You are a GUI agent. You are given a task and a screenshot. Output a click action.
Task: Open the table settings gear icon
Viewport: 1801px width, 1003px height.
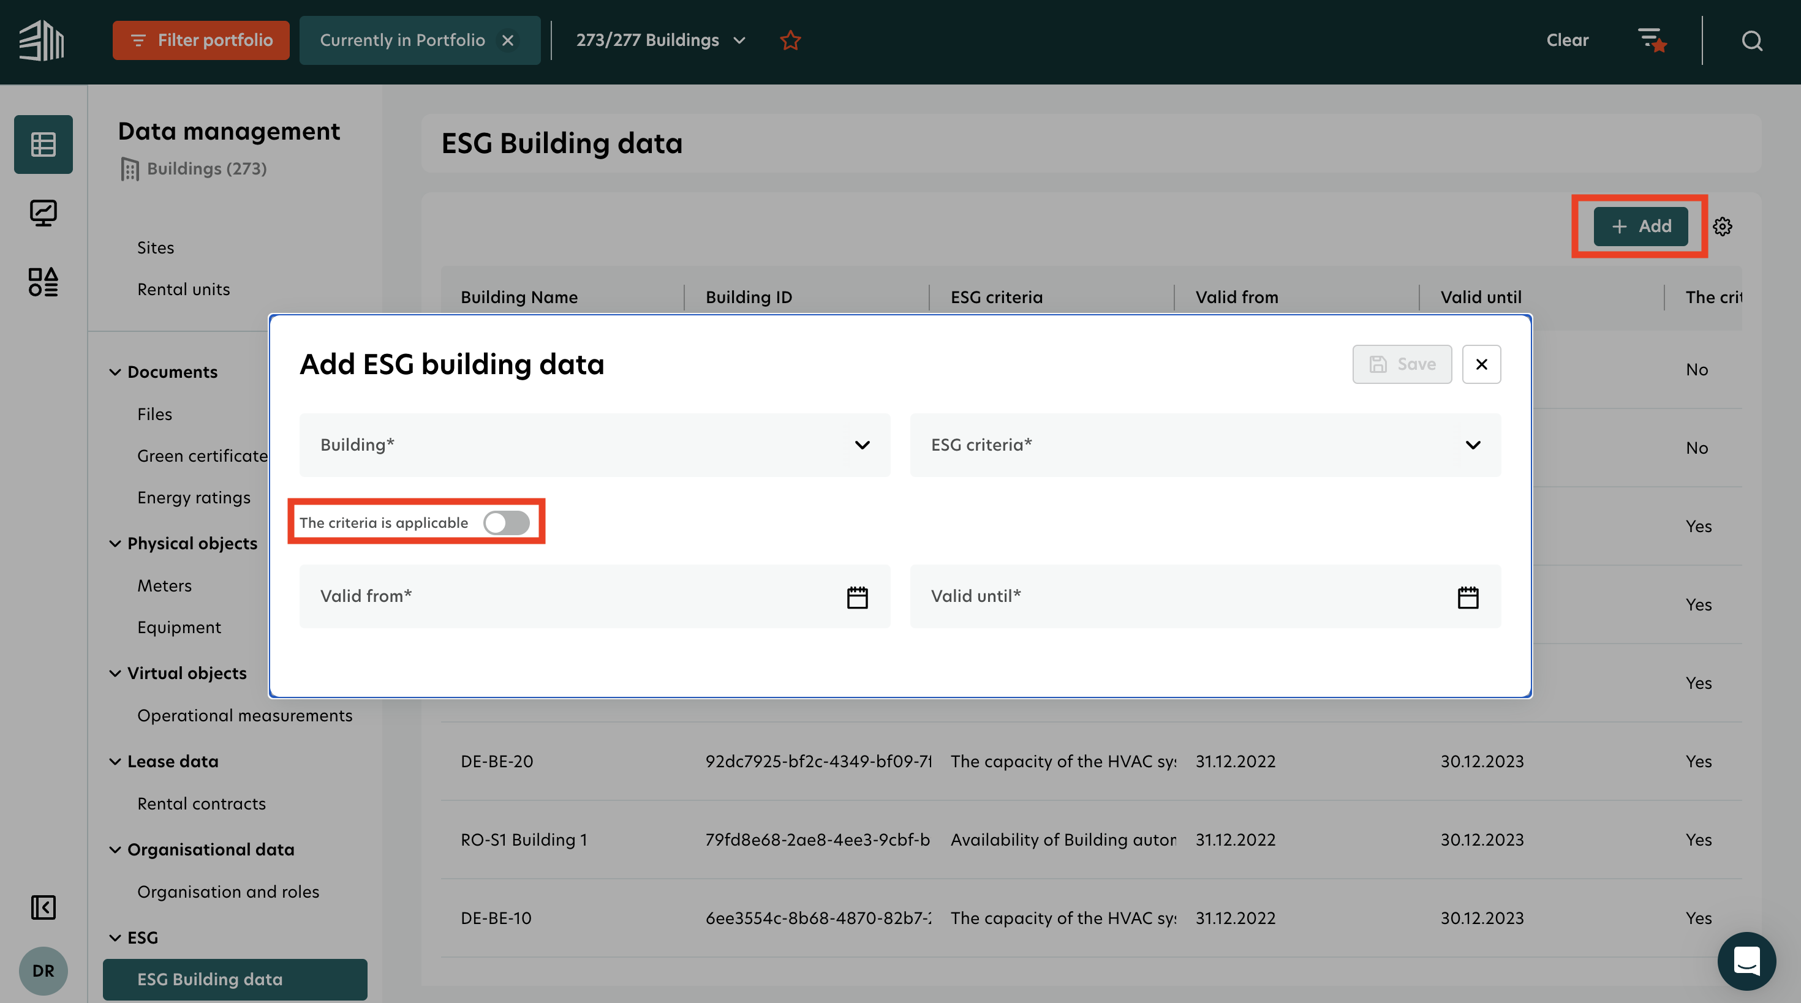point(1722,227)
